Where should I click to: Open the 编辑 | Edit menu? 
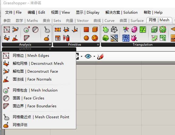[x=36, y=12]
